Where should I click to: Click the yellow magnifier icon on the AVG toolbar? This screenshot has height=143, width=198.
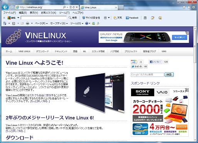(160, 18)
